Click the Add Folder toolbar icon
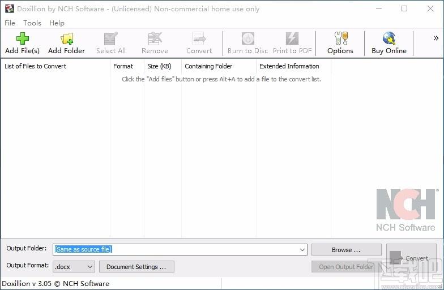 pos(67,38)
